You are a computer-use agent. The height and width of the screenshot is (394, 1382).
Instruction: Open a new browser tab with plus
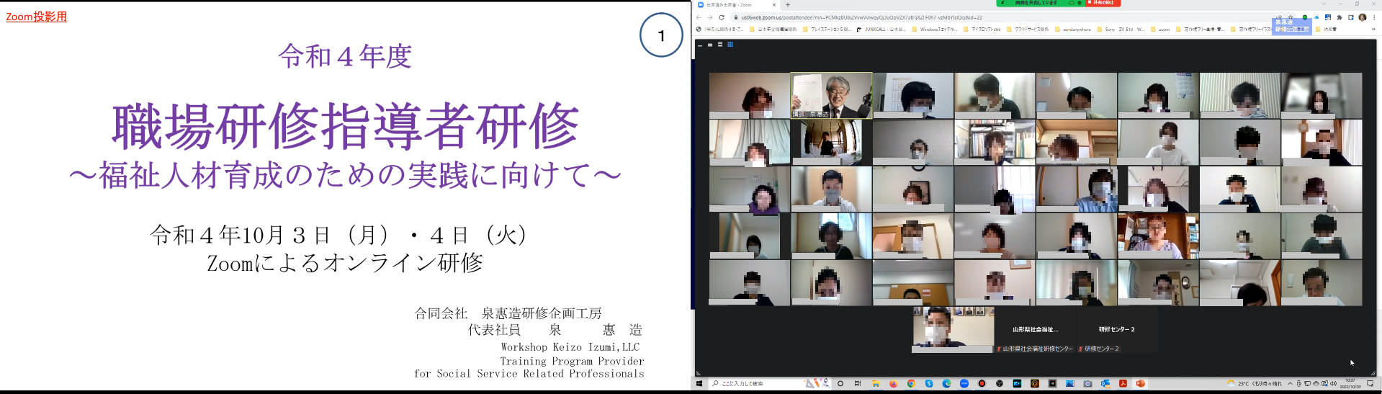788,5
